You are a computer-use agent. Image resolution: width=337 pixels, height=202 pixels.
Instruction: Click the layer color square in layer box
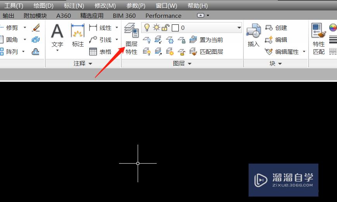(x=175, y=28)
